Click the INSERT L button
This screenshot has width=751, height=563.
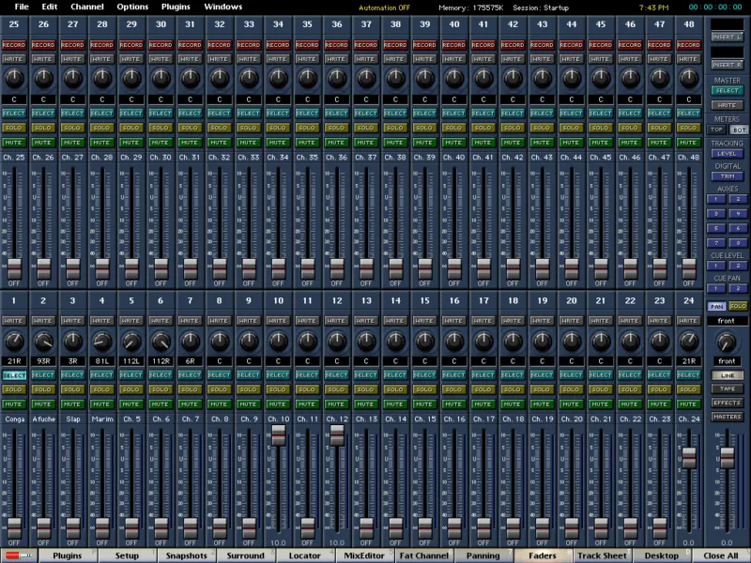pos(727,37)
